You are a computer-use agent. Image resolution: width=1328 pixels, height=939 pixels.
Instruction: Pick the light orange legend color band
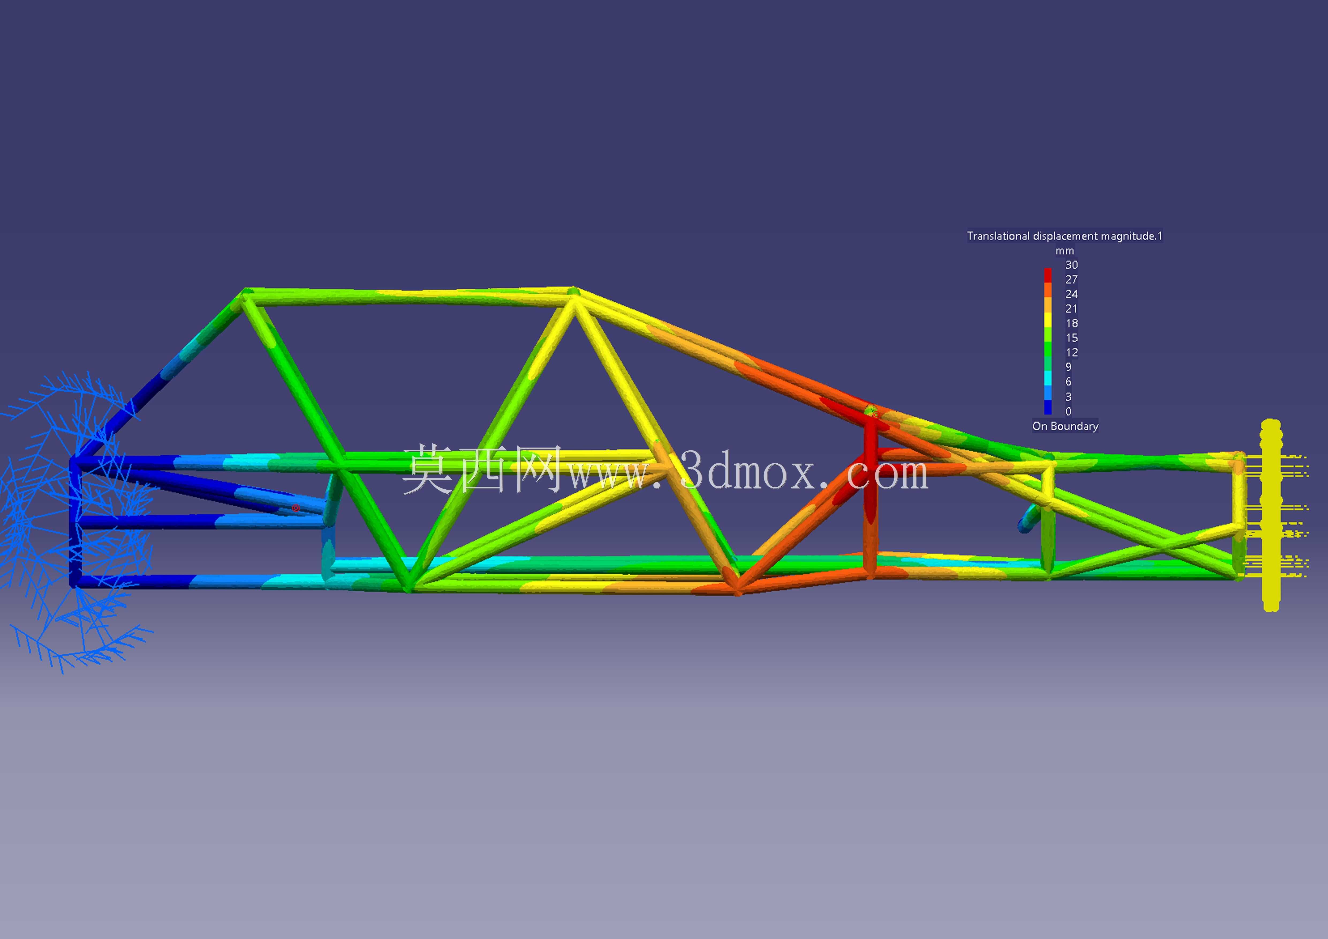click(1048, 305)
